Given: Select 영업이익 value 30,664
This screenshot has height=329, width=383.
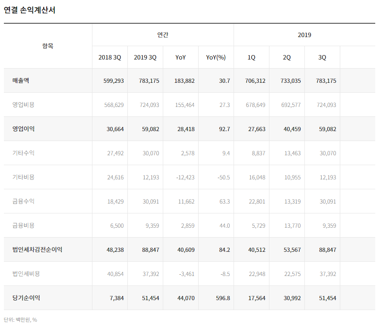Looking at the screenshot, I should pos(115,129).
